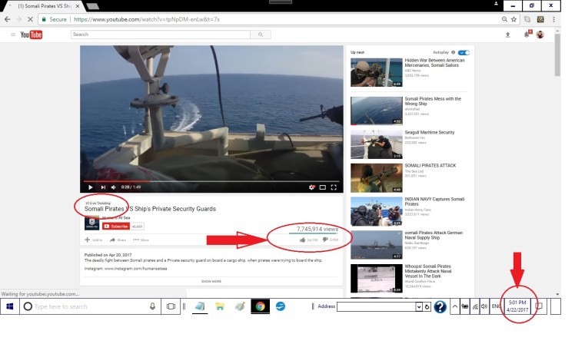Select the Somali Pirates browser tab
The image size is (575, 344).
pyautogui.click(x=44, y=6)
